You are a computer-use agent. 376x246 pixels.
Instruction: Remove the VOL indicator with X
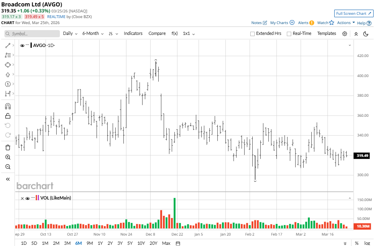(x=22, y=198)
